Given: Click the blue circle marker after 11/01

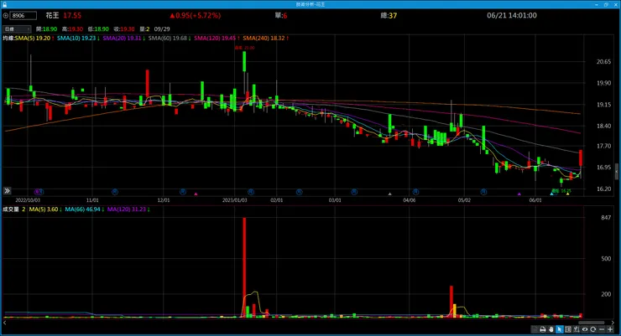Looking at the screenshot, I should click(115, 192).
